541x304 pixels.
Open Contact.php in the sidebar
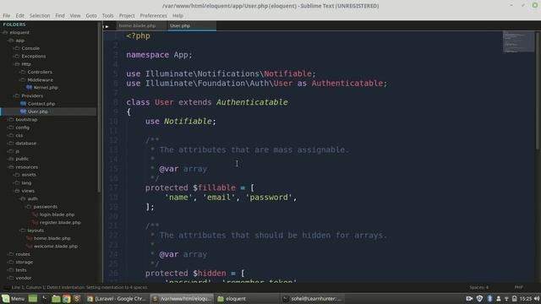point(41,103)
